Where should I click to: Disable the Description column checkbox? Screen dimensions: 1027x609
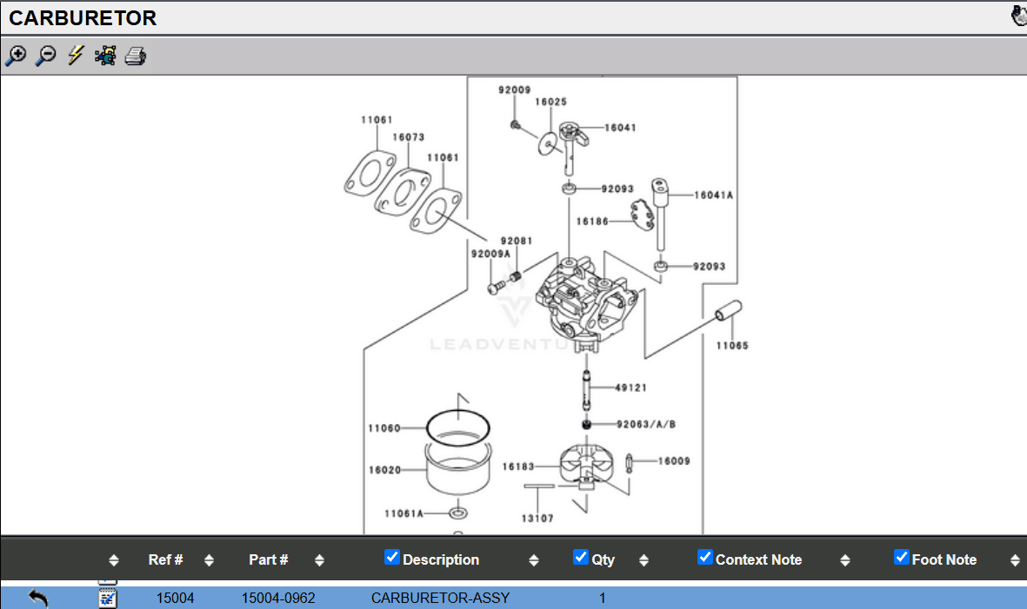click(391, 556)
